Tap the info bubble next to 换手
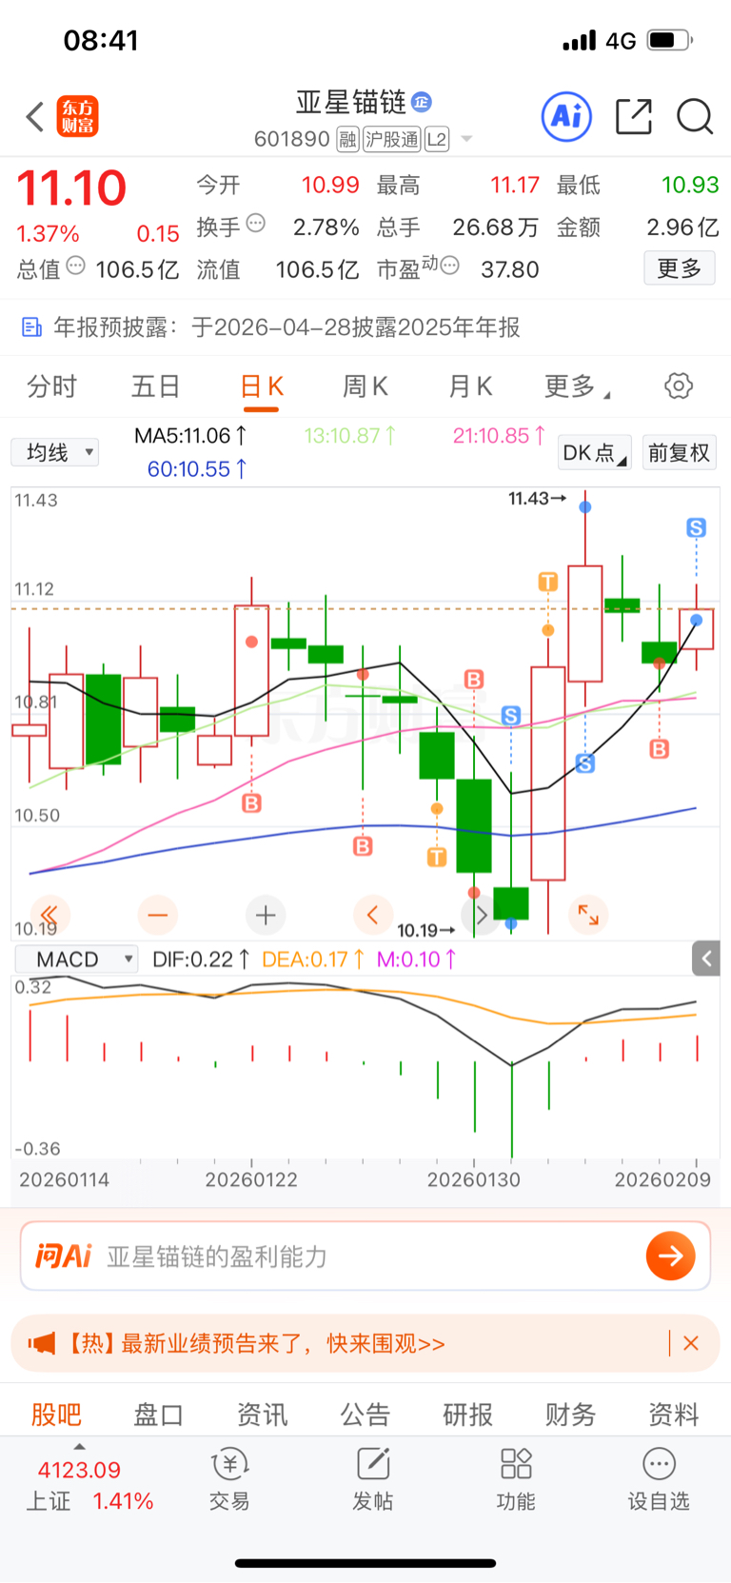The image size is (731, 1583). click(256, 223)
